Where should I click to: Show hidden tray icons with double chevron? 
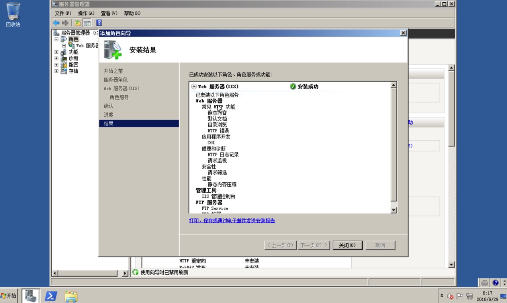point(442,296)
